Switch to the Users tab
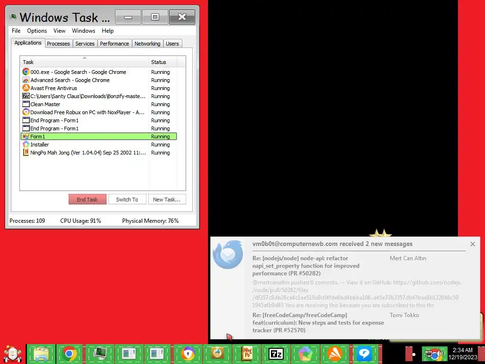Image resolution: width=485 pixels, height=364 pixels. click(172, 44)
